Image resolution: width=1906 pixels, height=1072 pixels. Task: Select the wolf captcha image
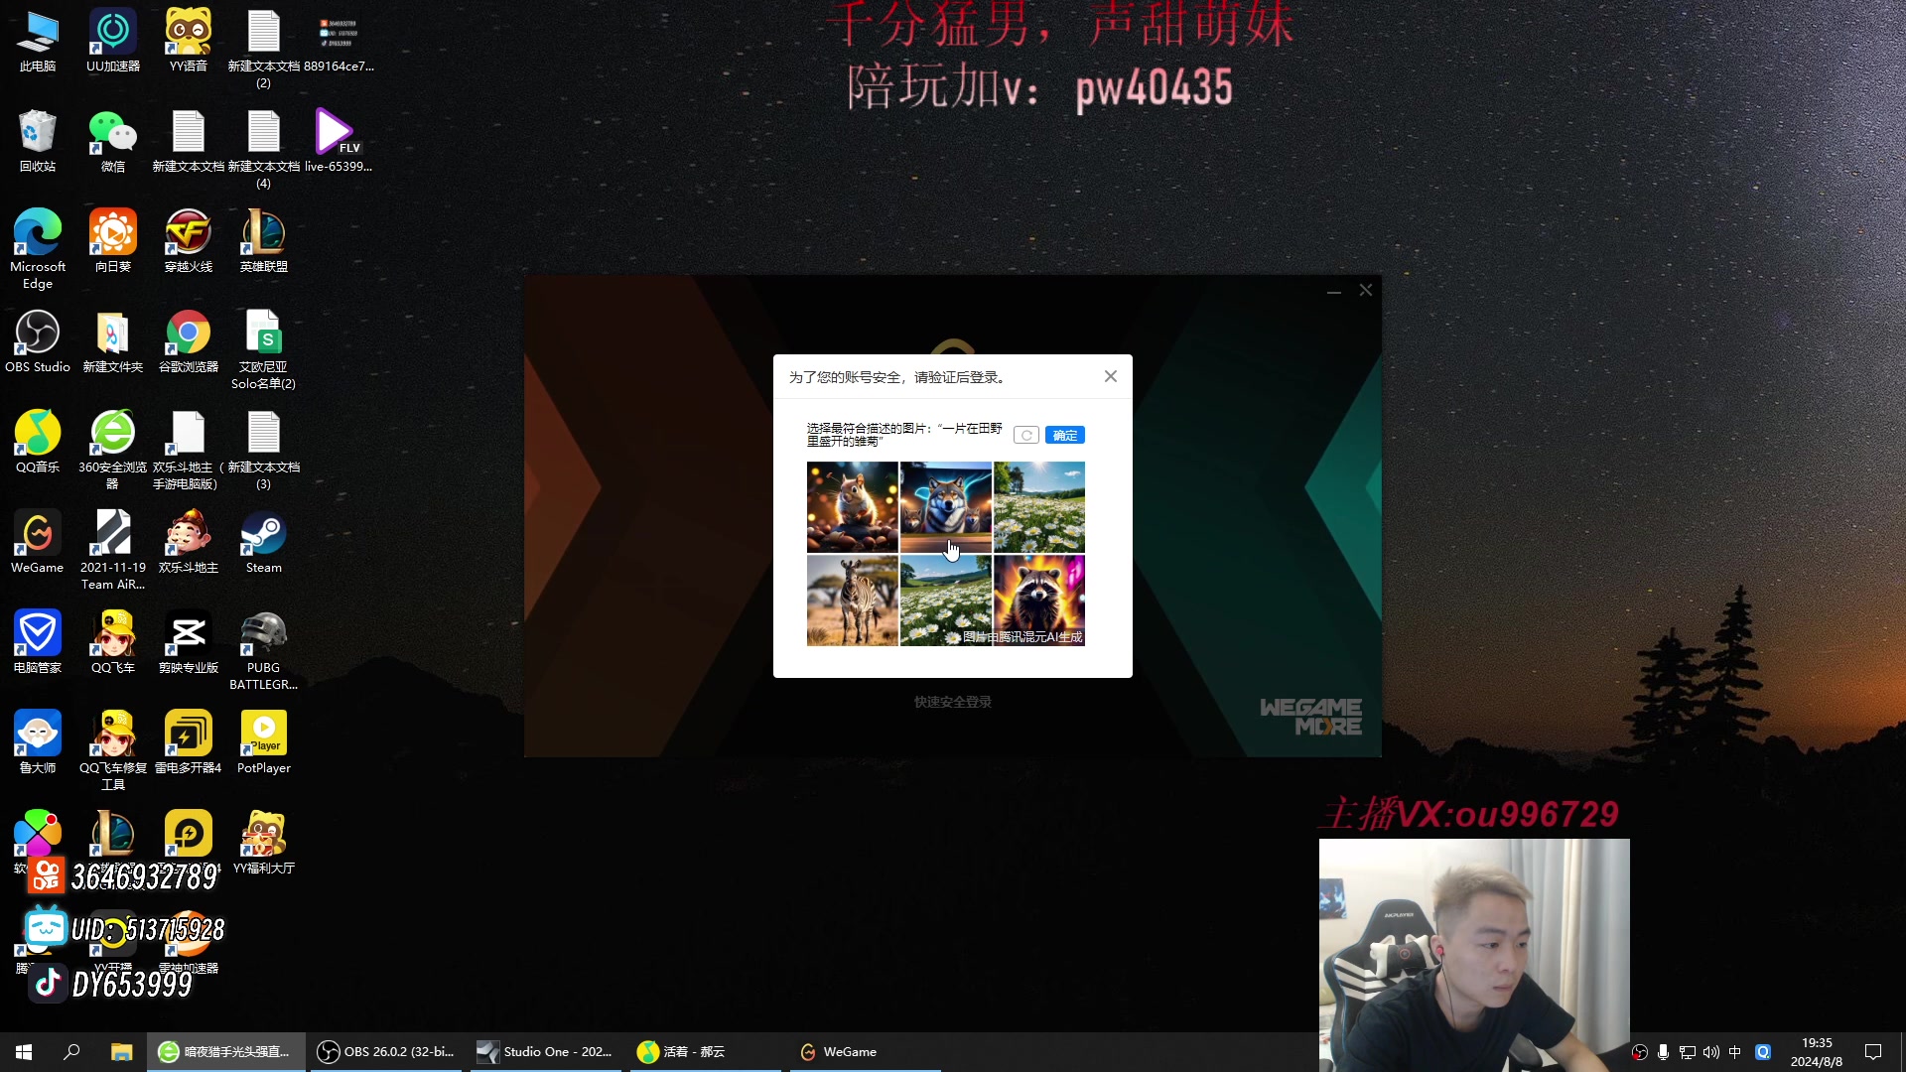(x=945, y=507)
